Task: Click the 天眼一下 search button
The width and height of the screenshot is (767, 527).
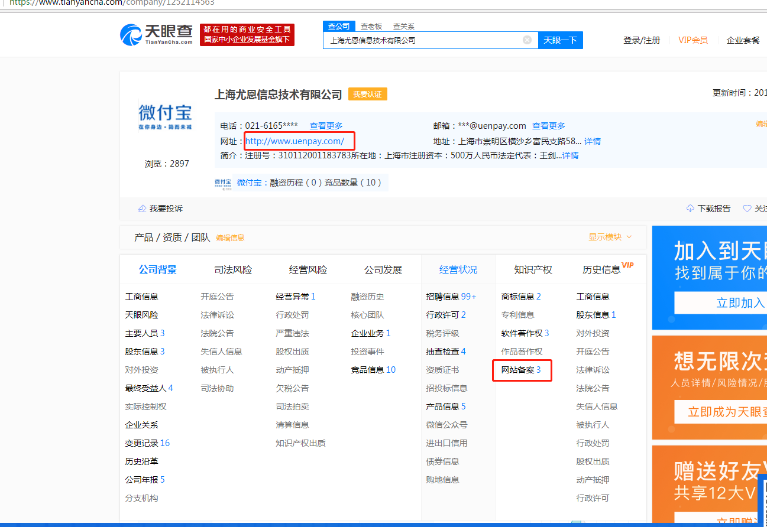Action: click(x=561, y=40)
